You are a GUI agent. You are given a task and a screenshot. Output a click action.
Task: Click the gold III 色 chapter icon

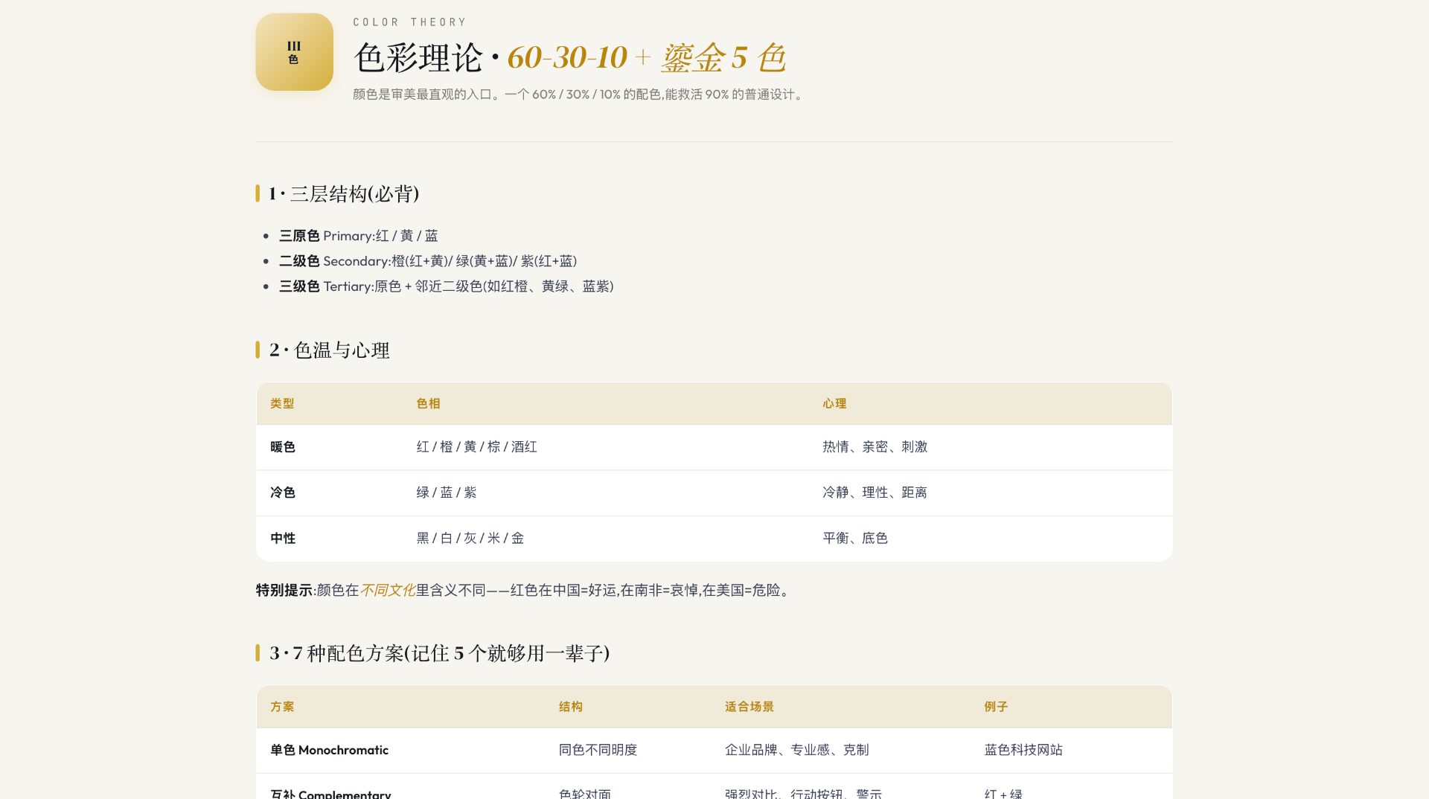point(294,52)
